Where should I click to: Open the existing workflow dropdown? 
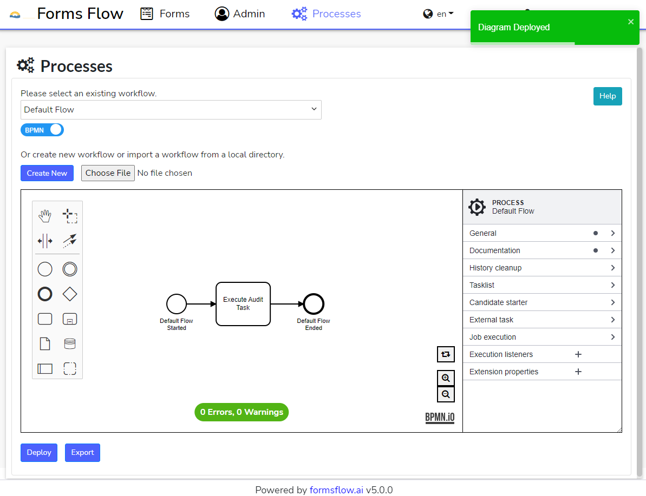[171, 110]
